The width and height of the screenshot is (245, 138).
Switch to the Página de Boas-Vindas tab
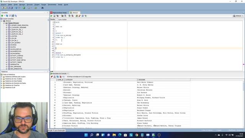[x=60, y=13]
